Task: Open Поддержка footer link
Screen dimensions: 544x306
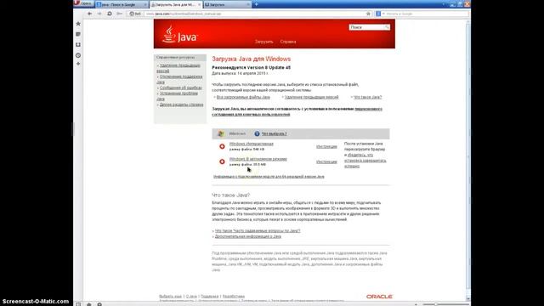Action: 210,297
